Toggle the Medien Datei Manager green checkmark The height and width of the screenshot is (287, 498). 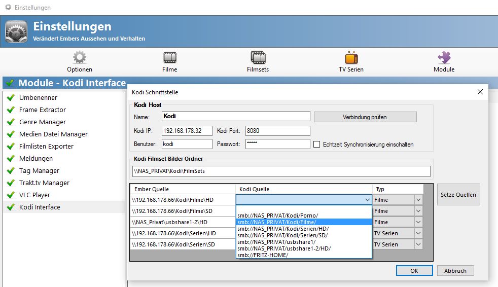click(x=11, y=134)
